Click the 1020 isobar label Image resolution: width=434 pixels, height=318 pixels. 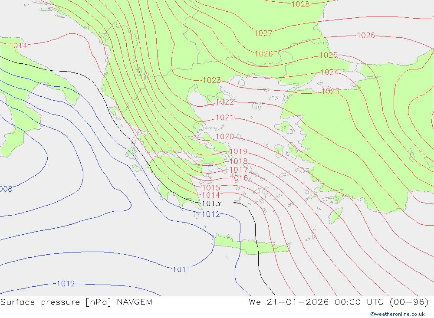(225, 137)
